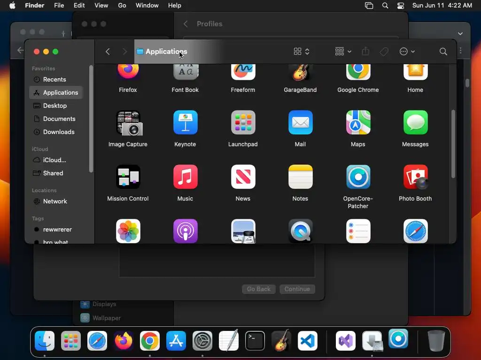Select the Reminders app icon

358,231
